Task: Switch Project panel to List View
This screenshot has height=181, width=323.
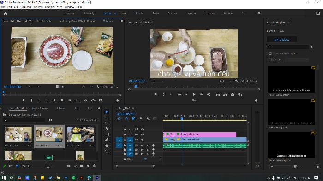Action: pyautogui.click(x=11, y=166)
